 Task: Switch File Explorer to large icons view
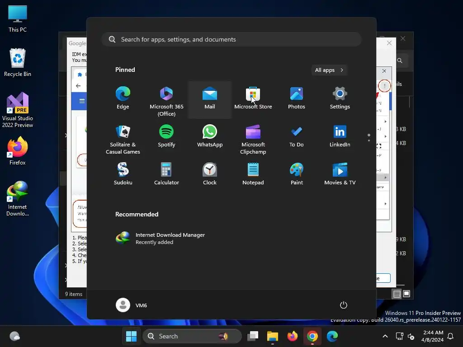[x=406, y=294]
